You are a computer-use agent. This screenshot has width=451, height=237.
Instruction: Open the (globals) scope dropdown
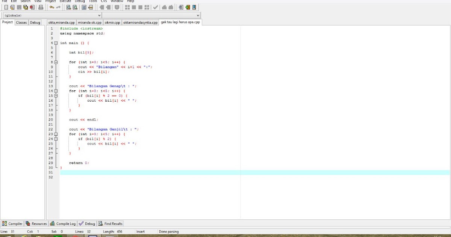tap(52, 15)
